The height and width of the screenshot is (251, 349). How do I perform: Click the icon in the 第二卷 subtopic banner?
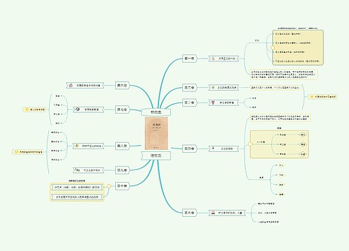(x=213, y=87)
